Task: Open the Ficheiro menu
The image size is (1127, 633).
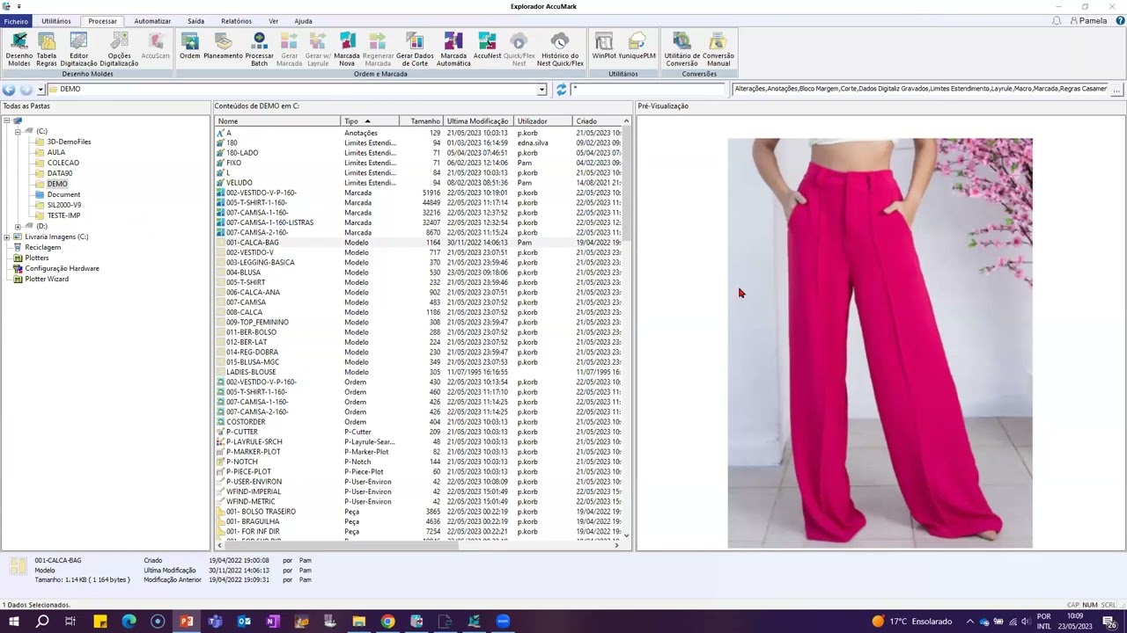Action: [16, 21]
